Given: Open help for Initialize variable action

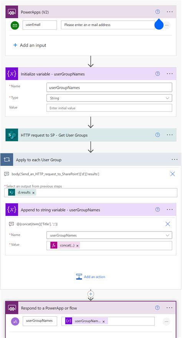Looking at the screenshot, I should click(x=157, y=74).
